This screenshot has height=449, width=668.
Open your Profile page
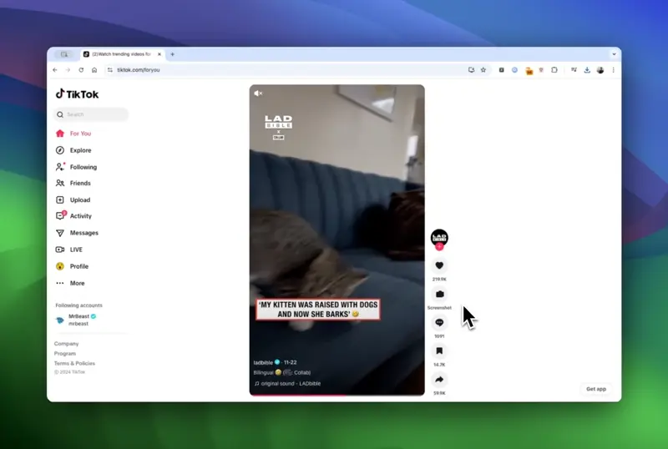click(x=72, y=266)
